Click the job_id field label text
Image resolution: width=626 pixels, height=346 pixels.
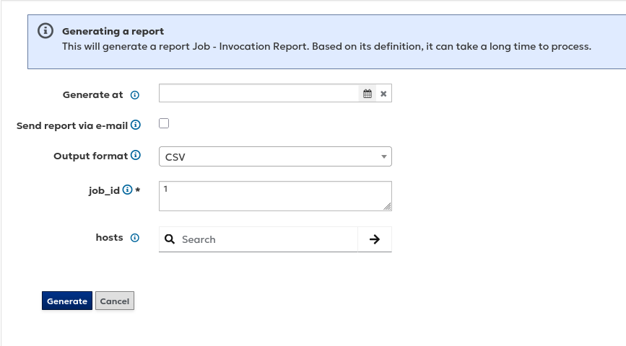104,190
